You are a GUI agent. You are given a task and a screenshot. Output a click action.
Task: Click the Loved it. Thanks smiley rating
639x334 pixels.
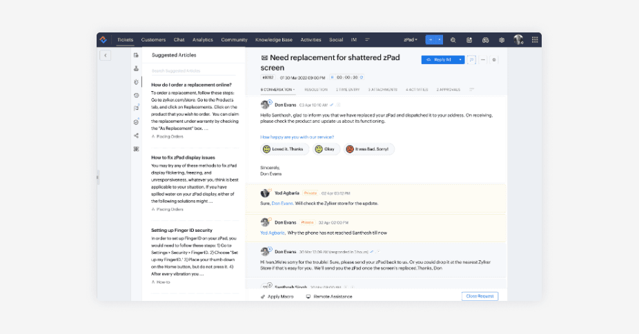284,149
